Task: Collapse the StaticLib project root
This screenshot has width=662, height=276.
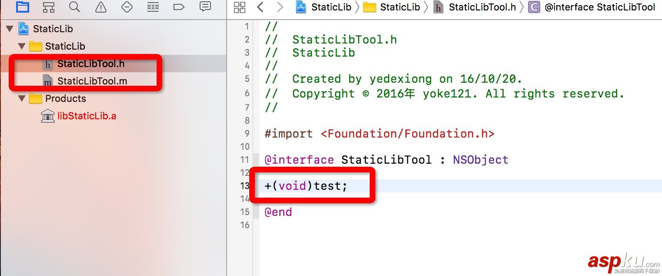Action: (10, 29)
